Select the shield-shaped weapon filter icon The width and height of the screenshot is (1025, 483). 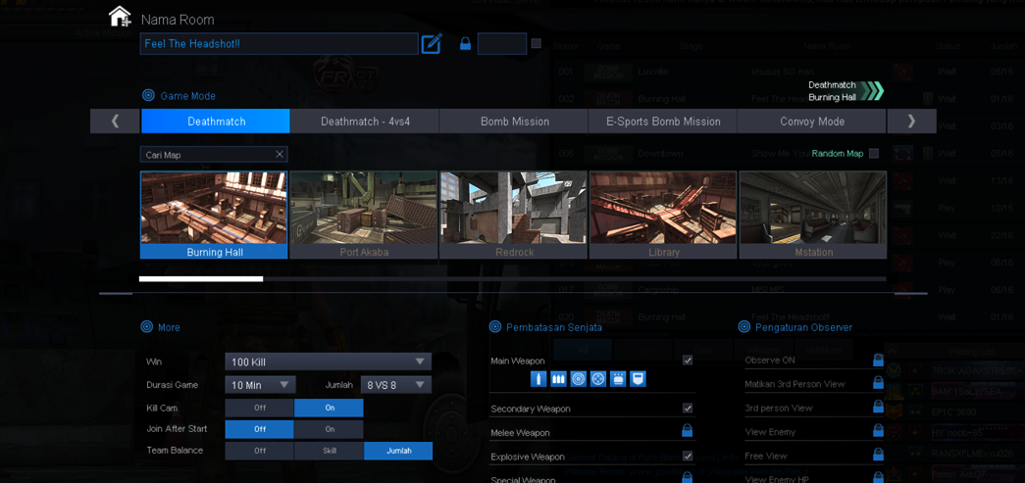(x=638, y=379)
